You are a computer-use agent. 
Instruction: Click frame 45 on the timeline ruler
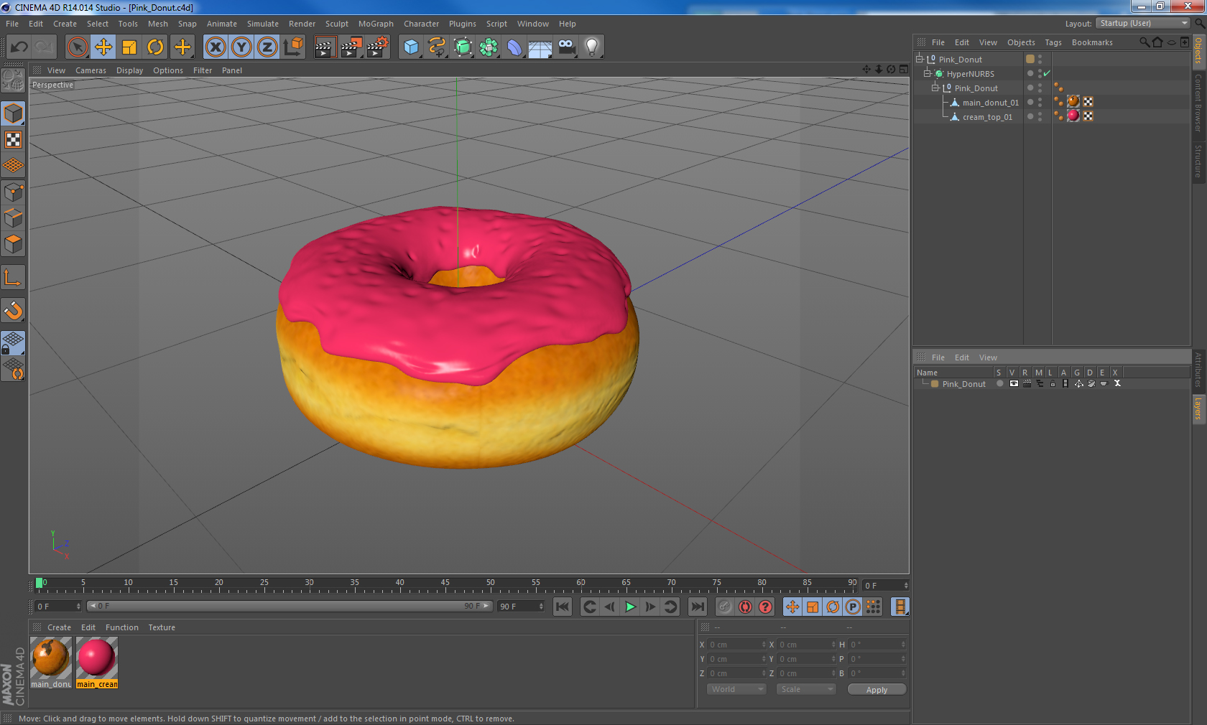tap(445, 584)
